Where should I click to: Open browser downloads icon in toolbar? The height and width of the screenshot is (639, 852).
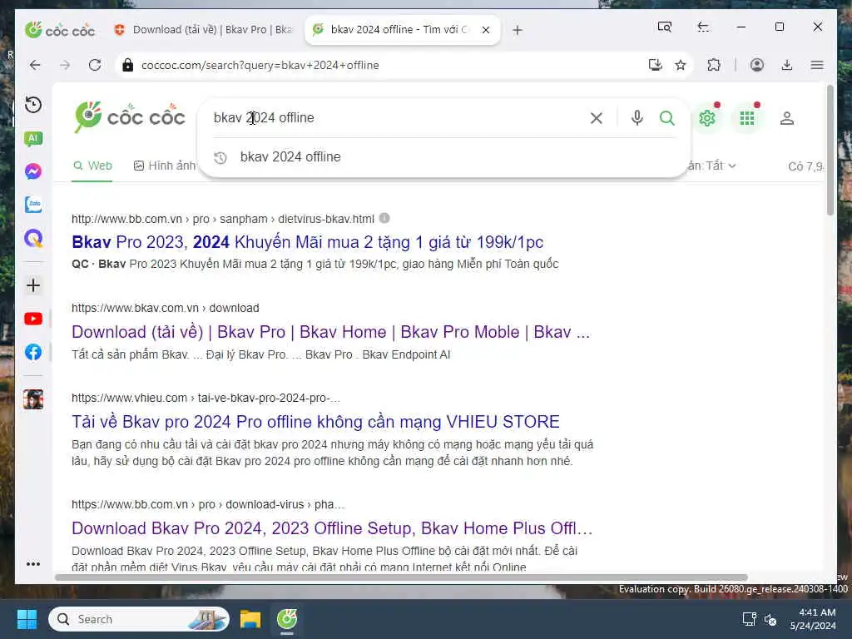point(786,65)
